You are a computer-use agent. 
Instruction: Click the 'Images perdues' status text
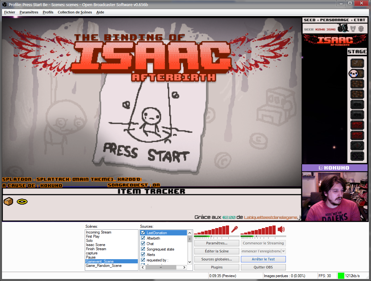pos(284,276)
